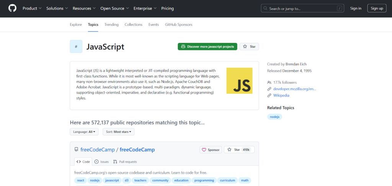Click the hash topic icon beside JavaScript
392x186 pixels.
[x=76, y=46]
